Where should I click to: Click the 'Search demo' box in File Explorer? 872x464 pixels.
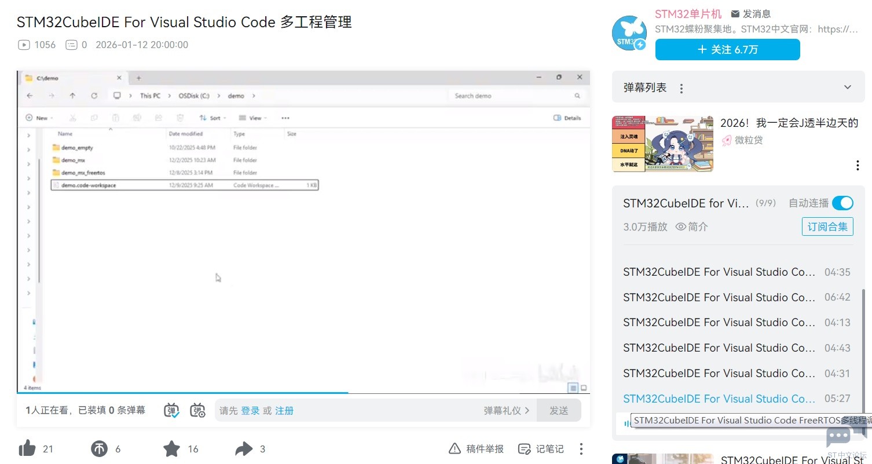516,96
